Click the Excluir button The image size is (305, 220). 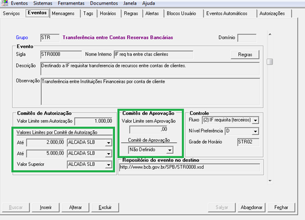pyautogui.click(x=105, y=208)
